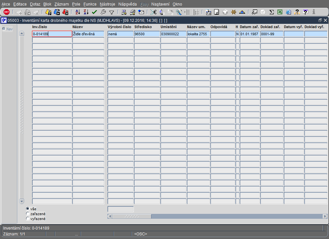Select the 'zařazené' radio button

tap(27, 214)
